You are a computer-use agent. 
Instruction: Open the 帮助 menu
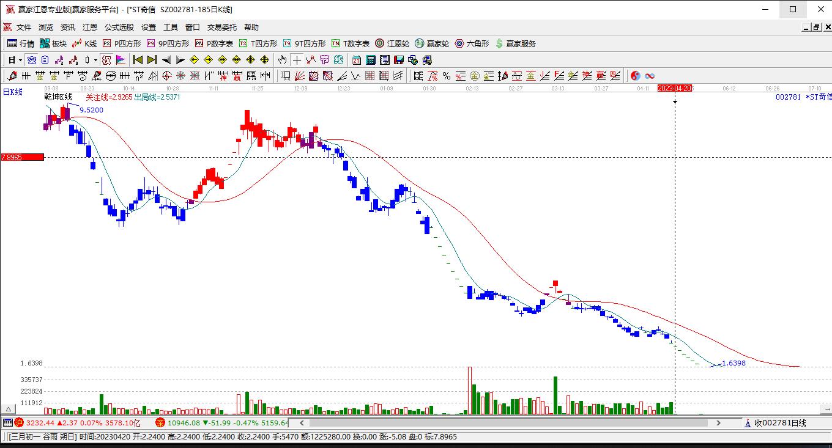pos(251,28)
